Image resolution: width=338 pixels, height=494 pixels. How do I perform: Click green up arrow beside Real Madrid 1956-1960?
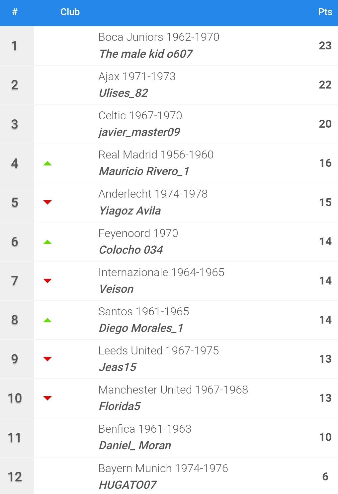(x=47, y=163)
